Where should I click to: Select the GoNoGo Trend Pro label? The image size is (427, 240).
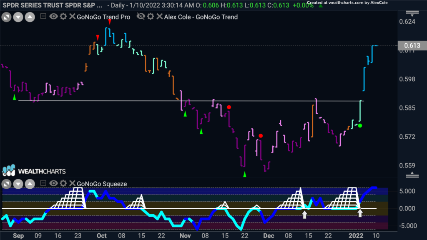103,17
